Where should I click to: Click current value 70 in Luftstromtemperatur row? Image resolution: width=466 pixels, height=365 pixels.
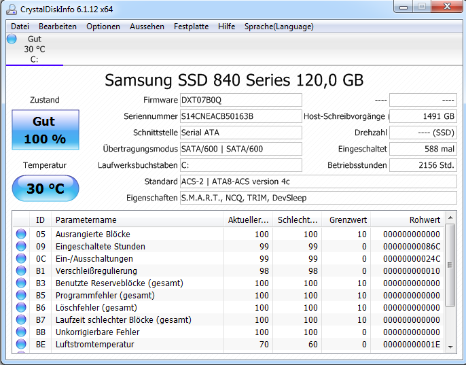click(264, 344)
